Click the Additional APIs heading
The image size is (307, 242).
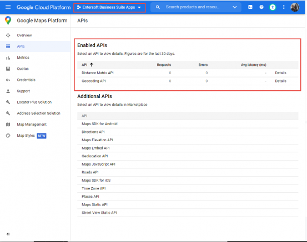coord(94,96)
